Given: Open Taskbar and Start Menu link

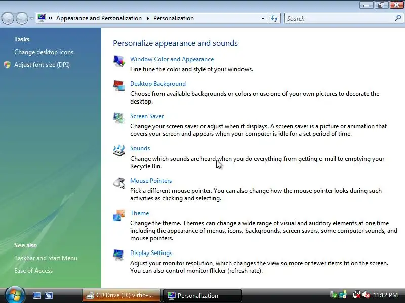Looking at the screenshot, I should [x=46, y=258].
